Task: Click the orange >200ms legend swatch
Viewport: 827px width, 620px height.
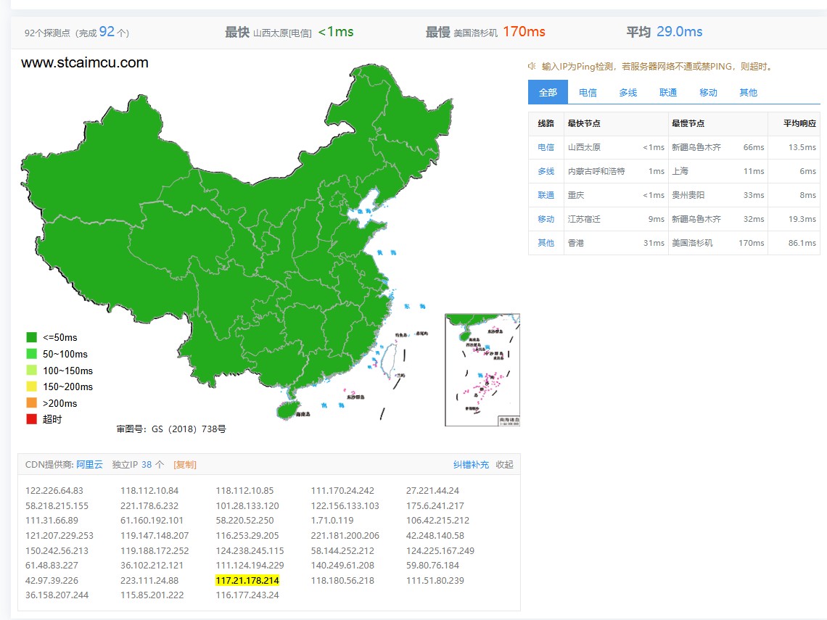Action: 32,402
